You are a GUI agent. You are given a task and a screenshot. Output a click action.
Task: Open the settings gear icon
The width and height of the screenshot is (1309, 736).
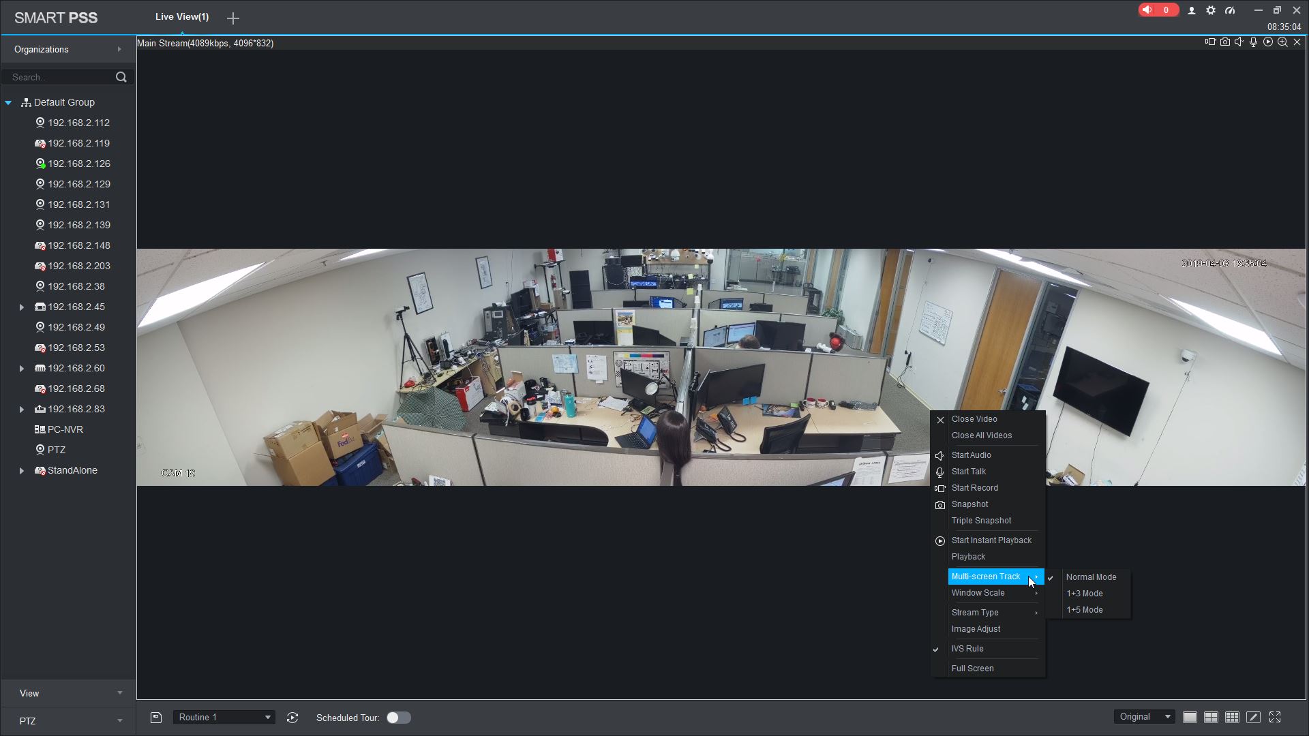tap(1211, 10)
